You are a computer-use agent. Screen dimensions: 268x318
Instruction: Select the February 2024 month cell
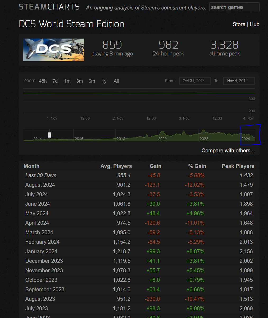pyautogui.click(x=42, y=242)
